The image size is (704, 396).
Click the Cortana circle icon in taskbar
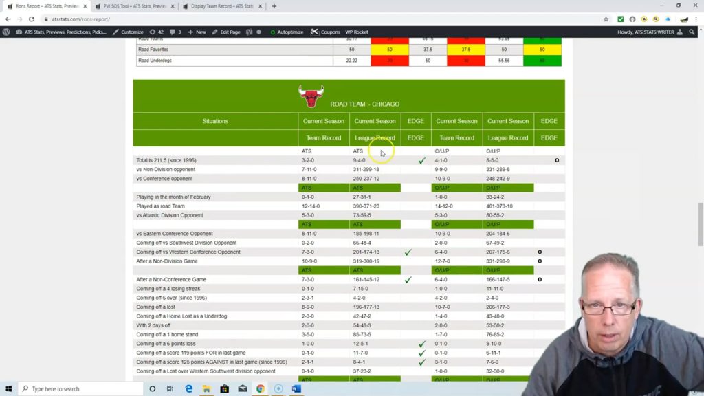(152, 388)
